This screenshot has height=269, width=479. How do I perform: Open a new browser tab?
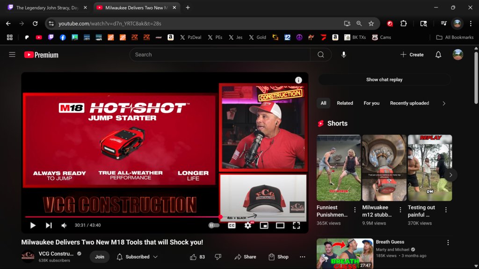[x=188, y=7]
